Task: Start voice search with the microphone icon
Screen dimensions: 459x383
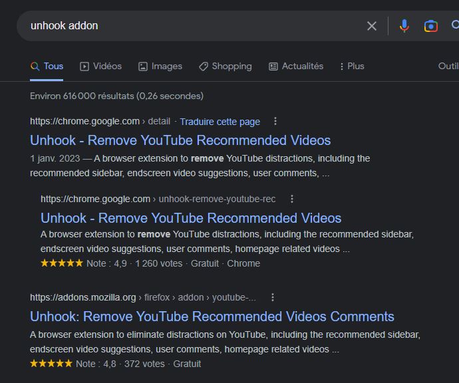Action: point(404,26)
